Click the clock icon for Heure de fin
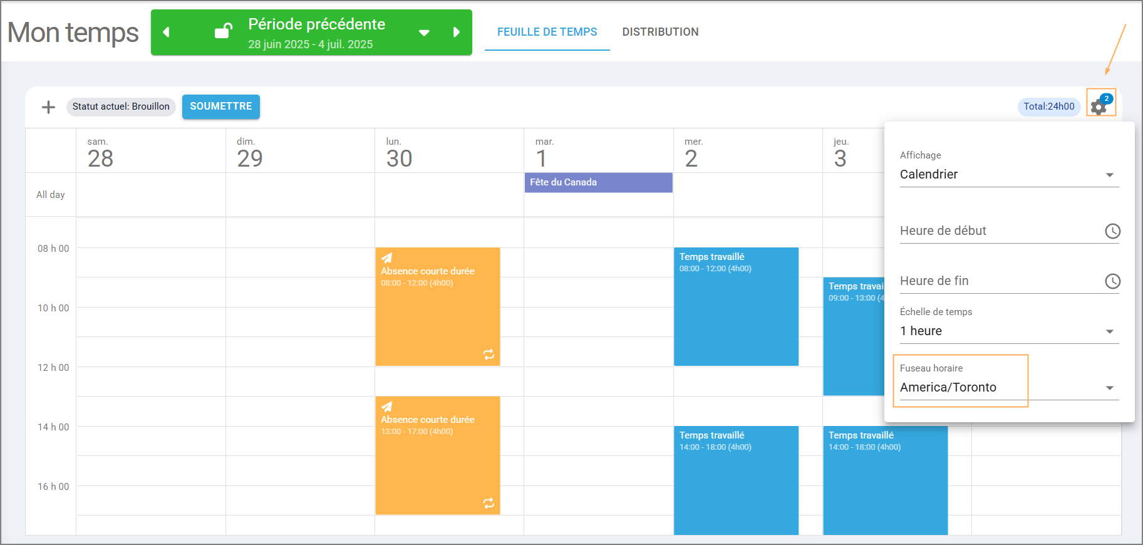Viewport: 1143px width, 545px height. pos(1112,281)
